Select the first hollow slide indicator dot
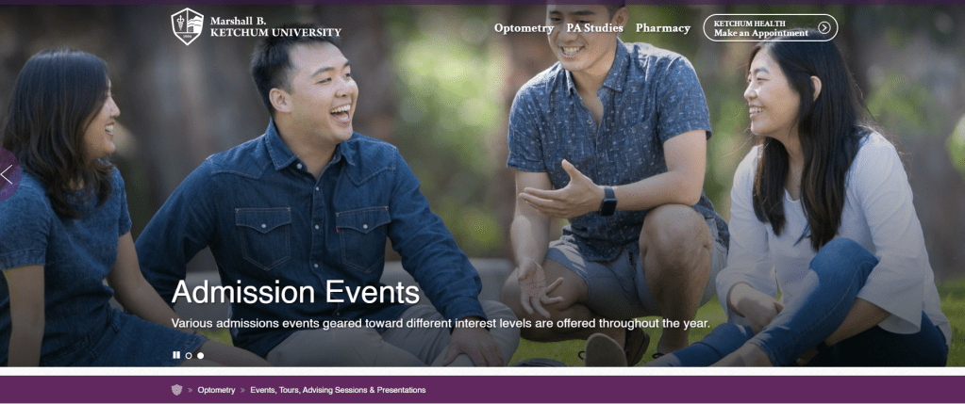This screenshot has height=404, width=965. pyautogui.click(x=189, y=355)
